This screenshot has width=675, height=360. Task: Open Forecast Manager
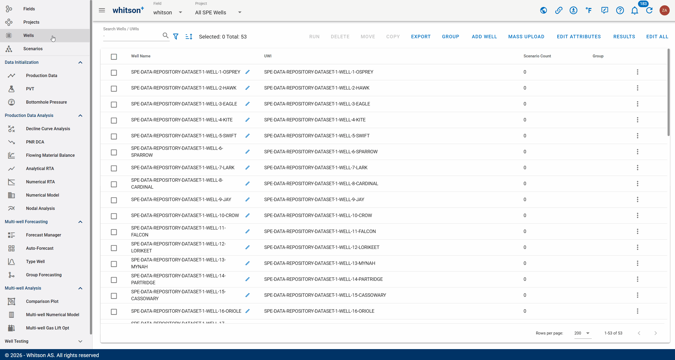[45, 235]
